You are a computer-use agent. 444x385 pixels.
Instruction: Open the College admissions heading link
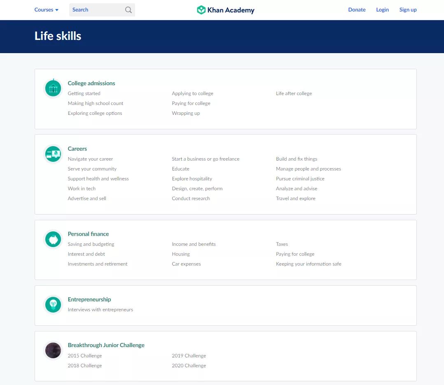(91, 83)
